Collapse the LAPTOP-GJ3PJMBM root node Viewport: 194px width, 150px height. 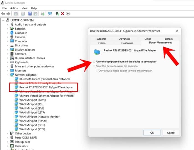3,20
